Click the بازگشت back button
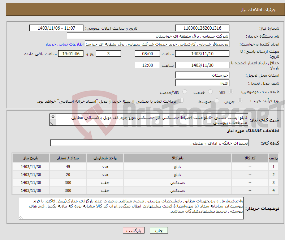 coord(134,230)
